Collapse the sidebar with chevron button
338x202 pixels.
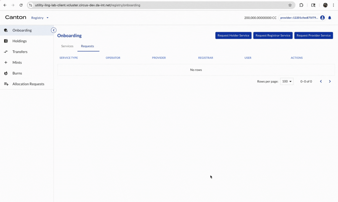point(54,30)
